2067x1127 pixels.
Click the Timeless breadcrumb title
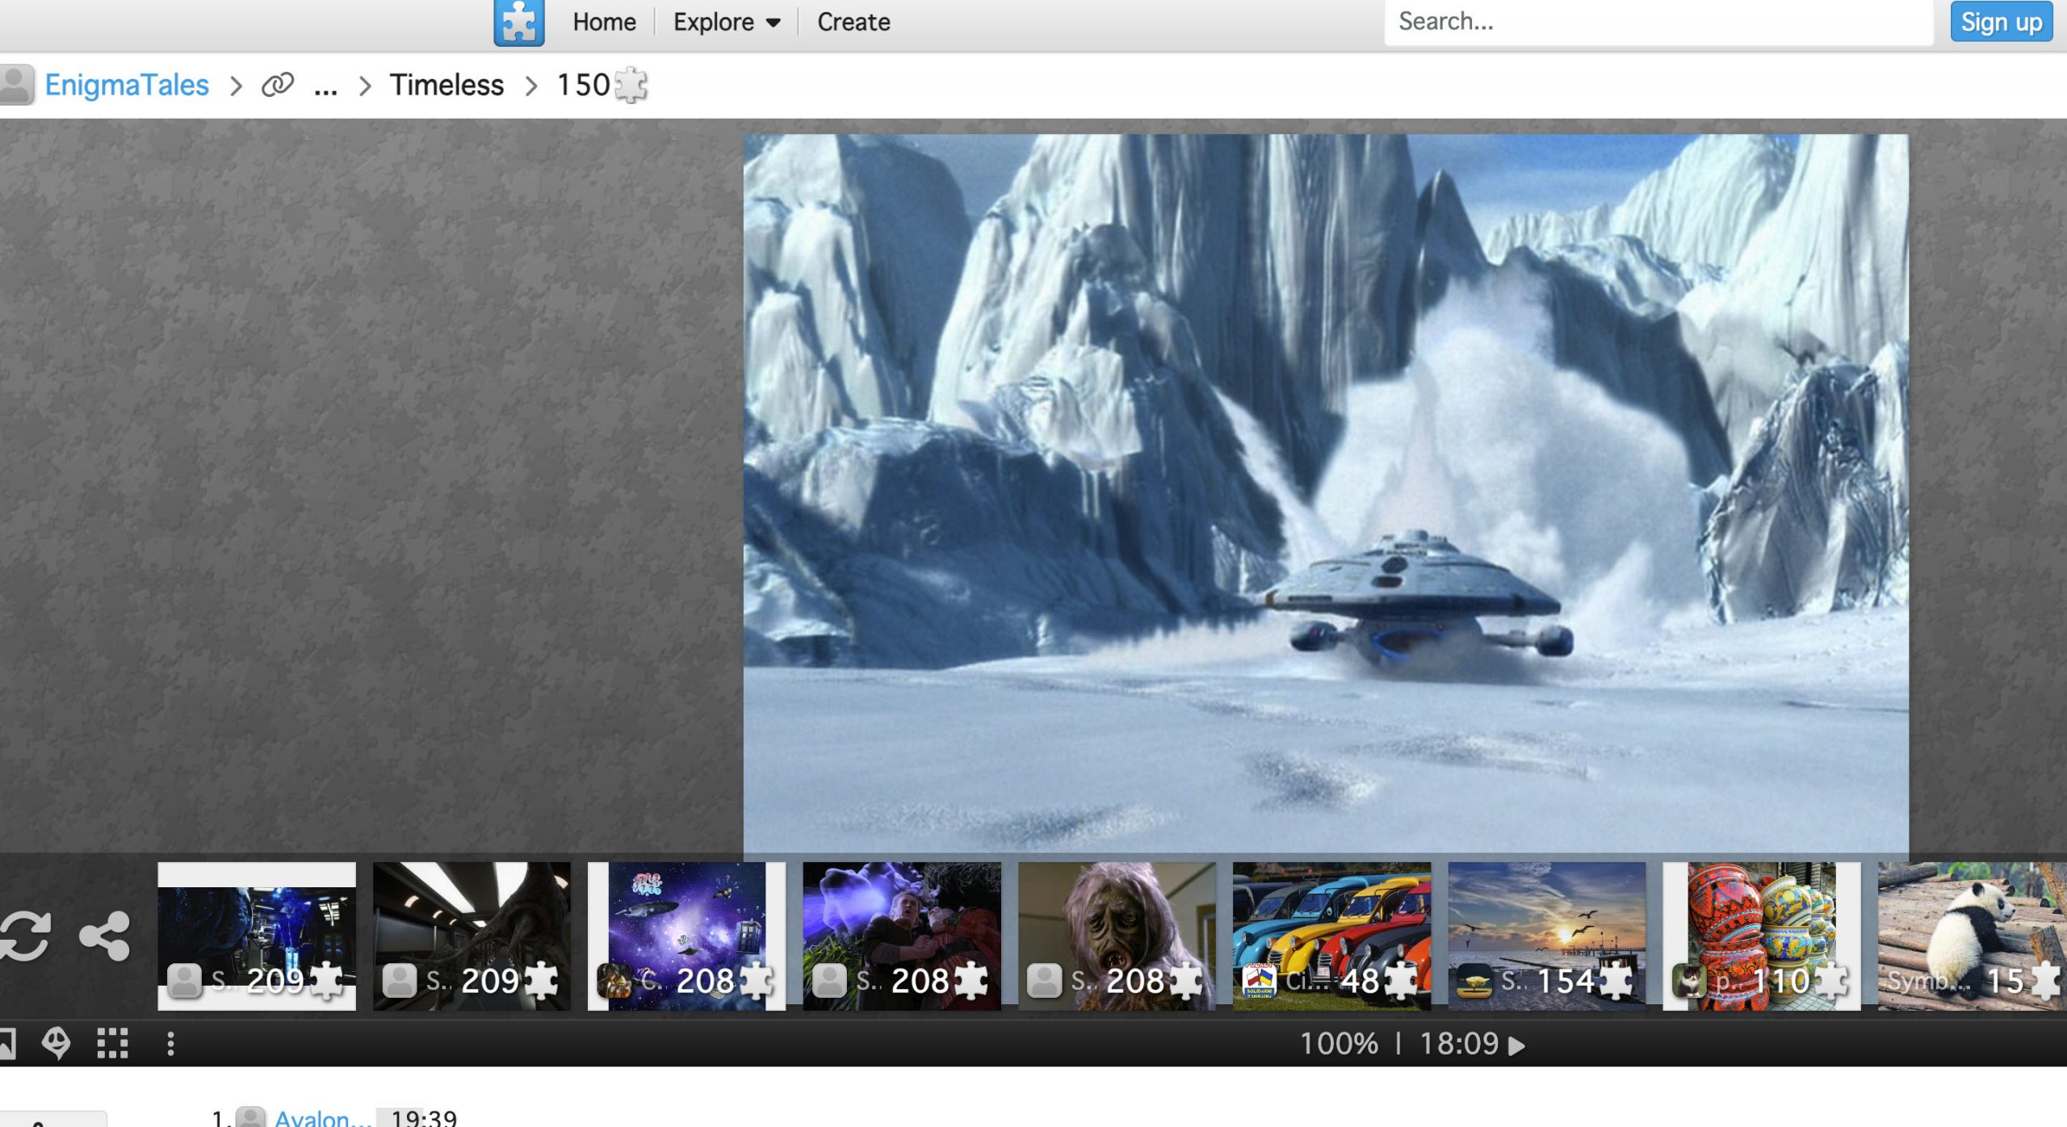coord(447,85)
